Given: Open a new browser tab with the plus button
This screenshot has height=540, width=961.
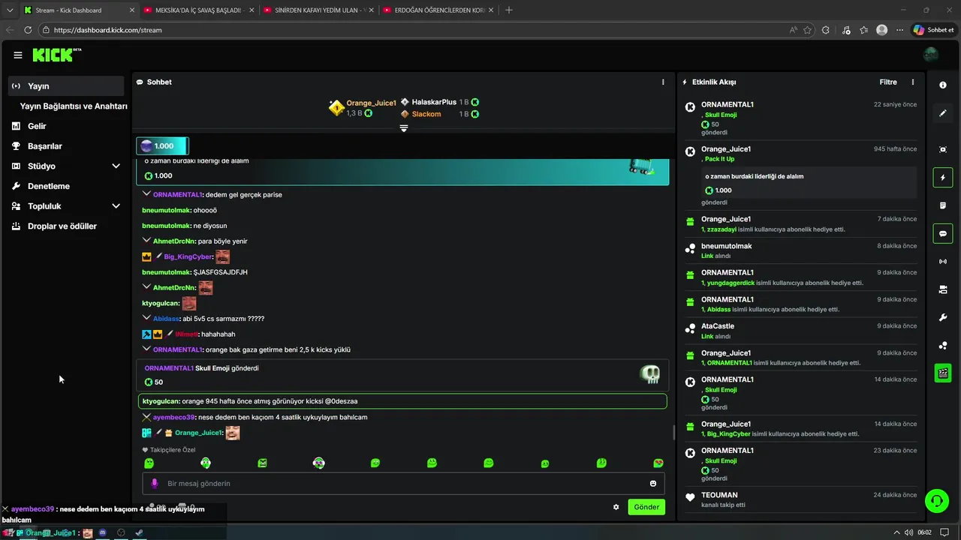Looking at the screenshot, I should (x=509, y=10).
